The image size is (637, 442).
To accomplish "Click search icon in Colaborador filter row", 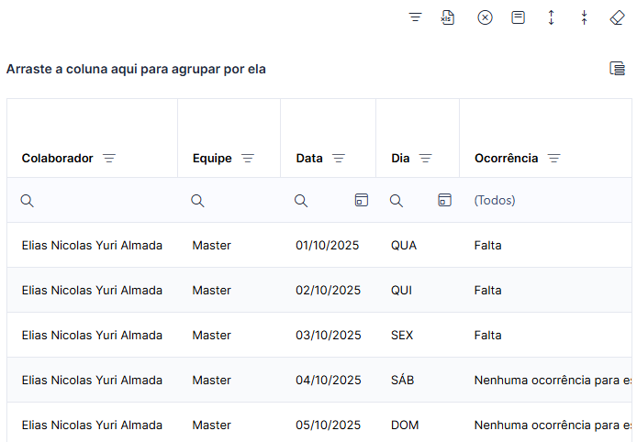I will point(28,201).
